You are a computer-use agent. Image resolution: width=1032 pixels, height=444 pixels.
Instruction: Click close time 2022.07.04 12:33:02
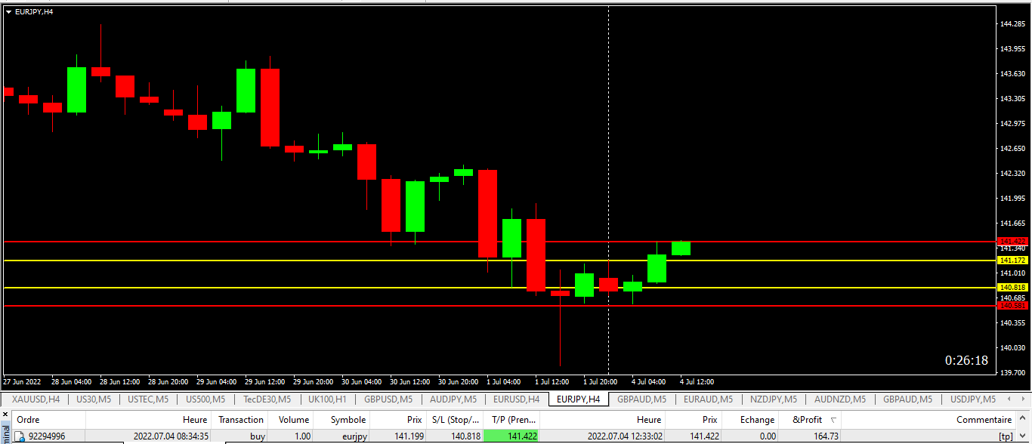[626, 436]
